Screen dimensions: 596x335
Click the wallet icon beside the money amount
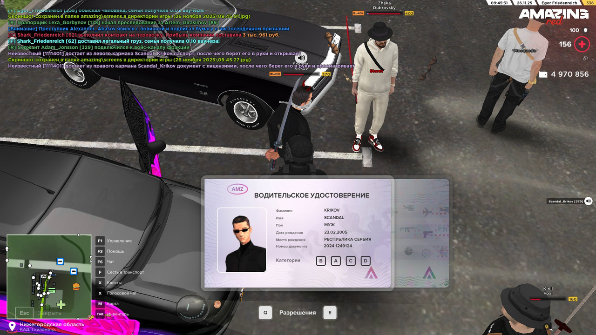tap(543, 74)
